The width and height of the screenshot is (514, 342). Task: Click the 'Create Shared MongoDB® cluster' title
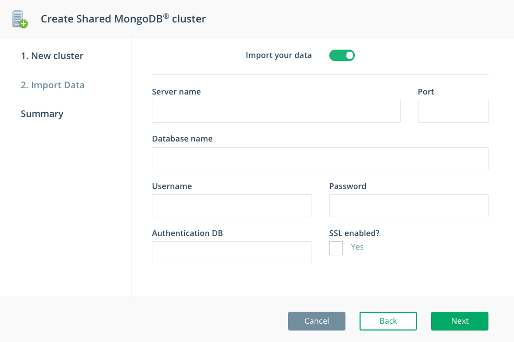123,19
